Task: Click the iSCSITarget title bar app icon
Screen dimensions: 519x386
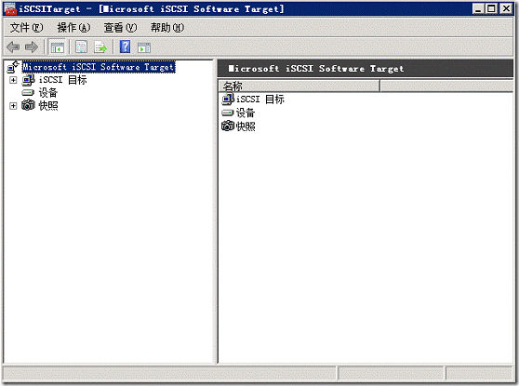Action: [x=10, y=9]
